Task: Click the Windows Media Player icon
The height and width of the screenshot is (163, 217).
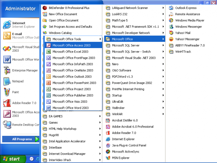Action: pos(171,20)
